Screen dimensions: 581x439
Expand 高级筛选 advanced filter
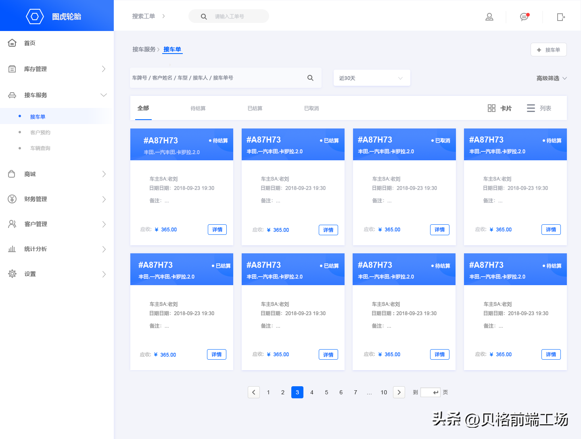click(x=552, y=78)
